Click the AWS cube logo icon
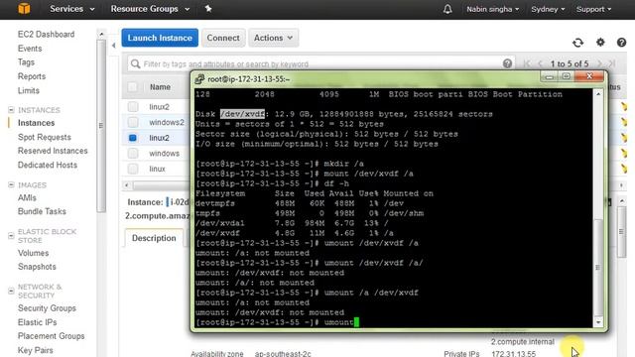635x357 pixels. pyautogui.click(x=24, y=9)
